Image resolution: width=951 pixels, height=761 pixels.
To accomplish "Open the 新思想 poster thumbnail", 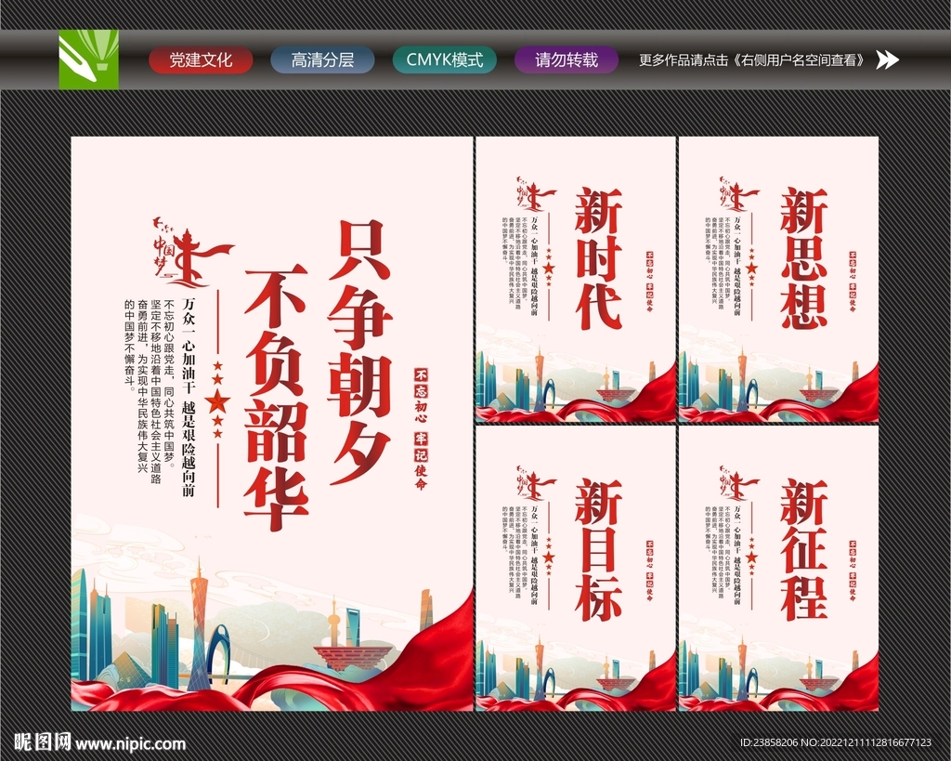I will coord(779,279).
